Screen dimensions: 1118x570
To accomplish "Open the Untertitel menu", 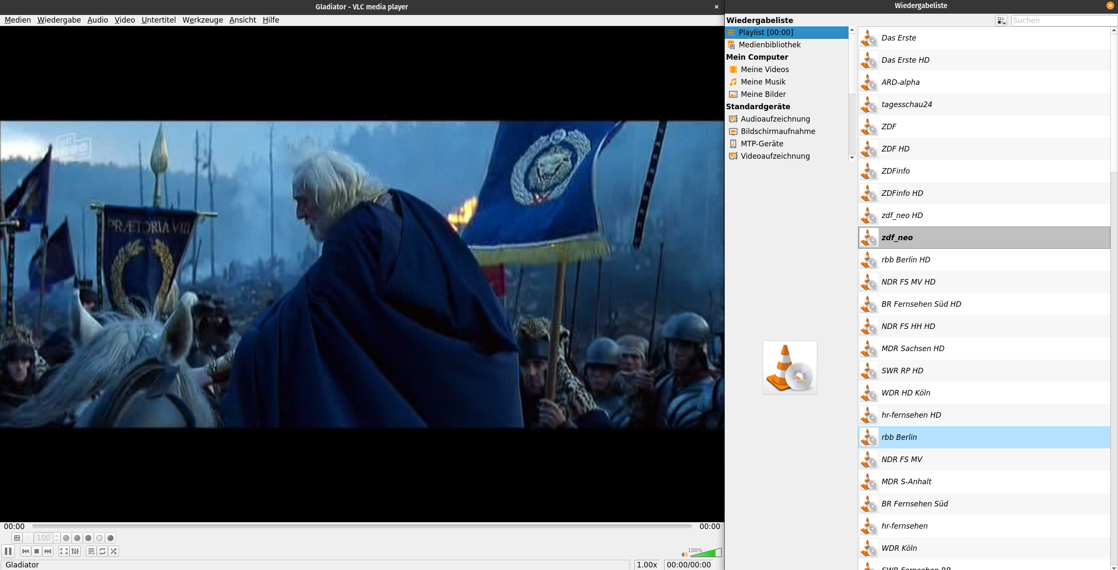I will pyautogui.click(x=158, y=20).
